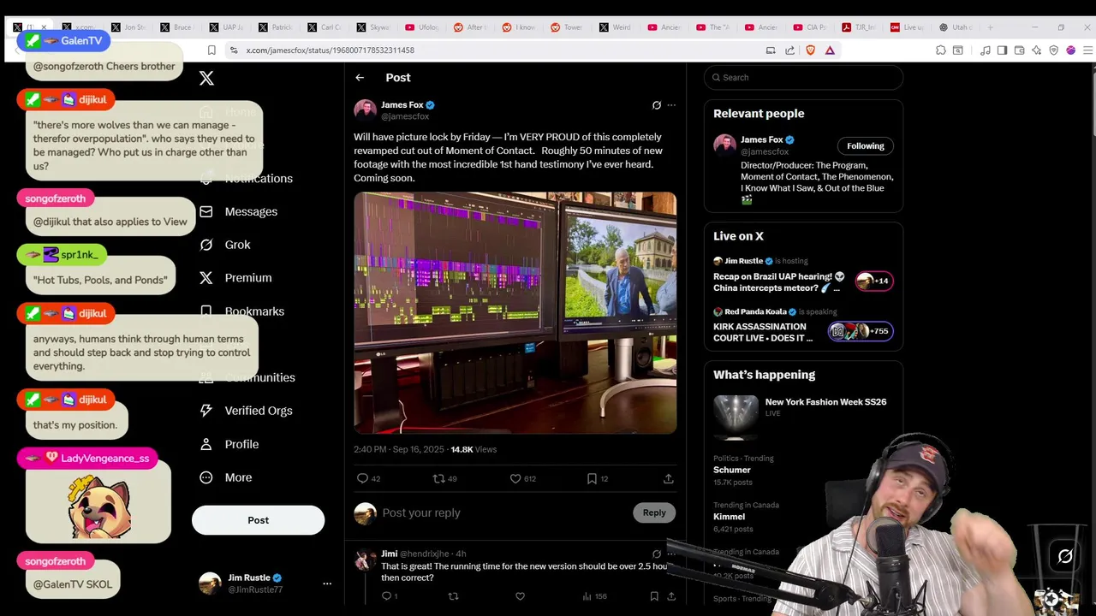Open the @jamescfox handle on the post
Viewport: 1096px width, 616px height.
pos(405,116)
